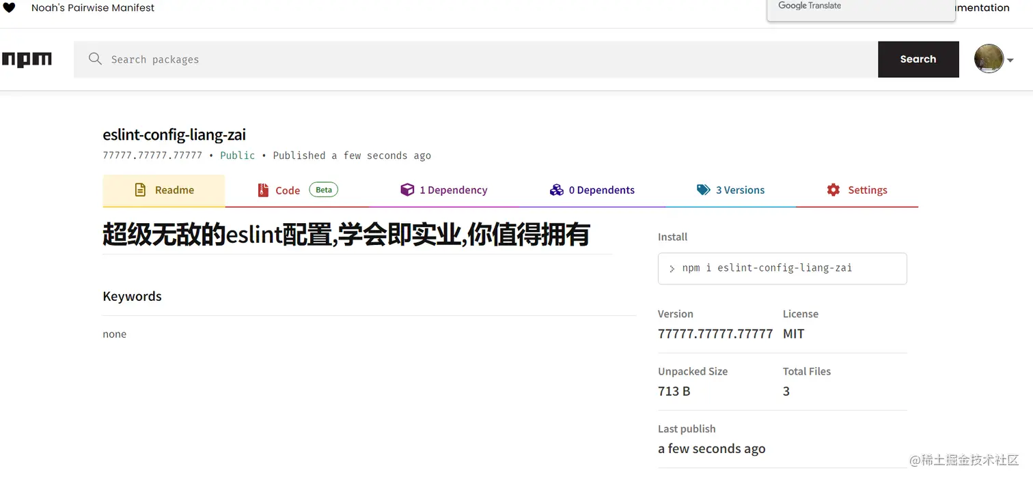This screenshot has height=481, width=1033.
Task: Click the npm logo
Action: click(x=26, y=59)
